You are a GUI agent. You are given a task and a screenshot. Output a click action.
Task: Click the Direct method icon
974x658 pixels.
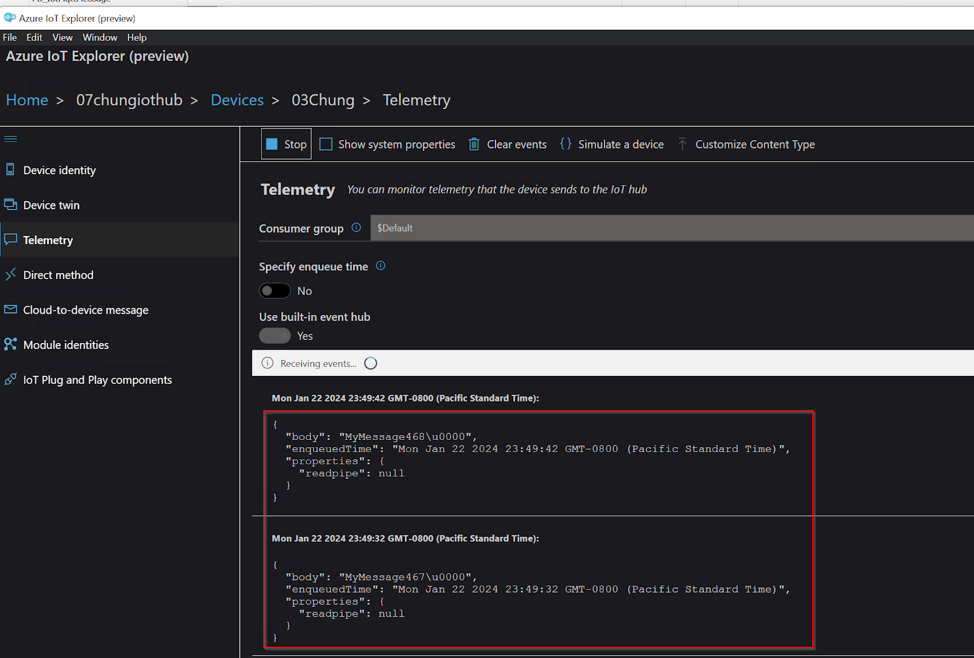[x=10, y=274]
